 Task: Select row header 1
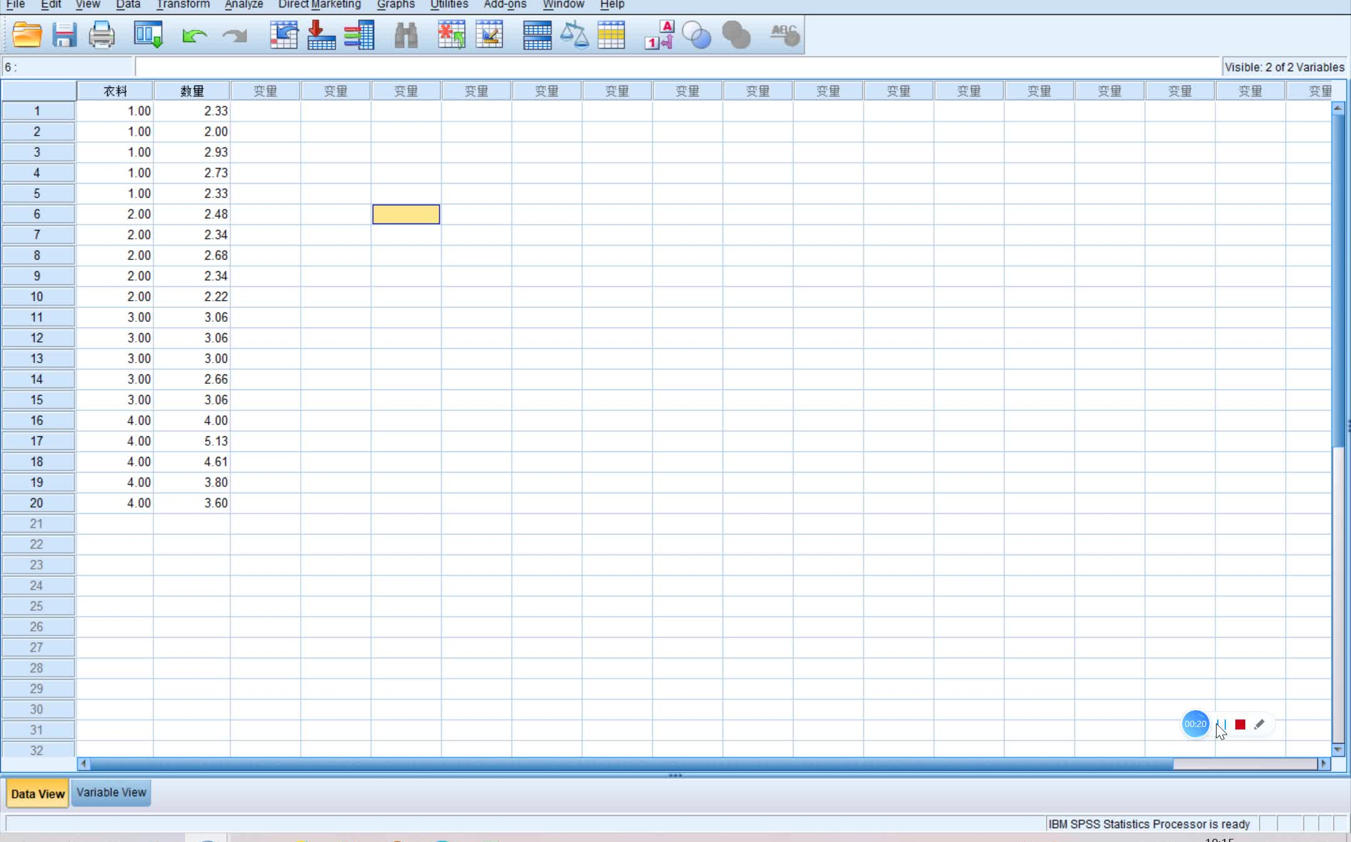coord(38,111)
